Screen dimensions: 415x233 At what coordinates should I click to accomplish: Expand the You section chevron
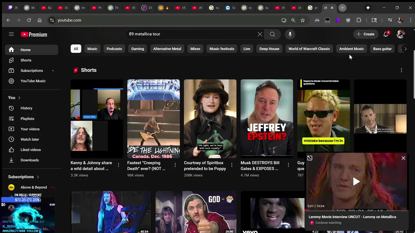[19, 98]
